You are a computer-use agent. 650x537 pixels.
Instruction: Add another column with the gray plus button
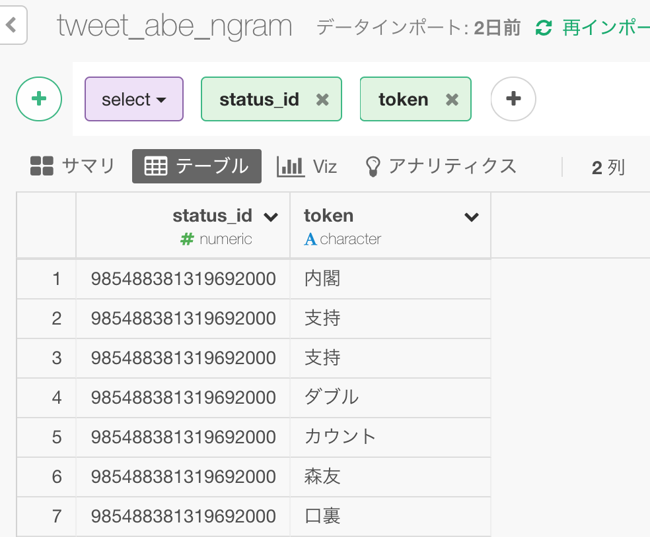tap(513, 99)
